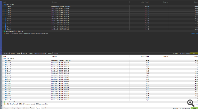This screenshot has width=198, height=110.
Task: Click Tasks / Passed column header in light panel
Action: (145, 56)
